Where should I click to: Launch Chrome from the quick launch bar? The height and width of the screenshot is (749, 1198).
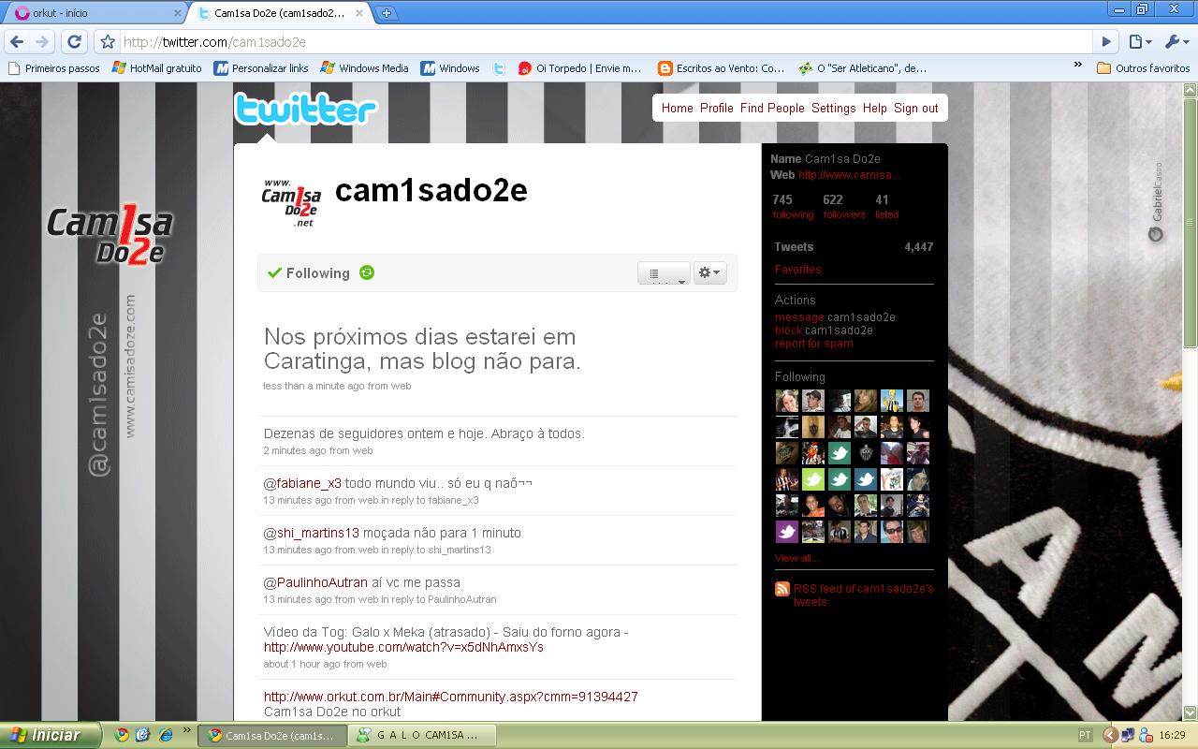(x=122, y=735)
